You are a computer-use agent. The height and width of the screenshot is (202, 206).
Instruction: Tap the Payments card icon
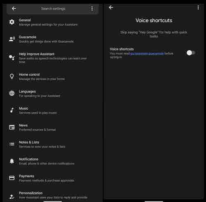pos(12,178)
